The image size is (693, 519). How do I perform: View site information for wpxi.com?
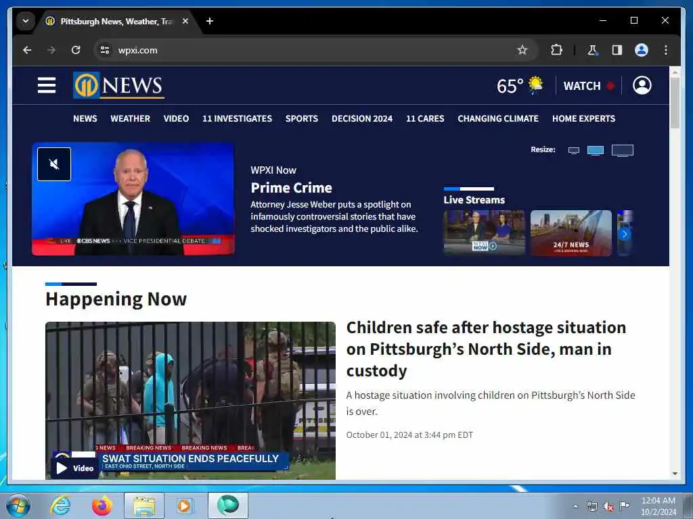[x=105, y=50]
